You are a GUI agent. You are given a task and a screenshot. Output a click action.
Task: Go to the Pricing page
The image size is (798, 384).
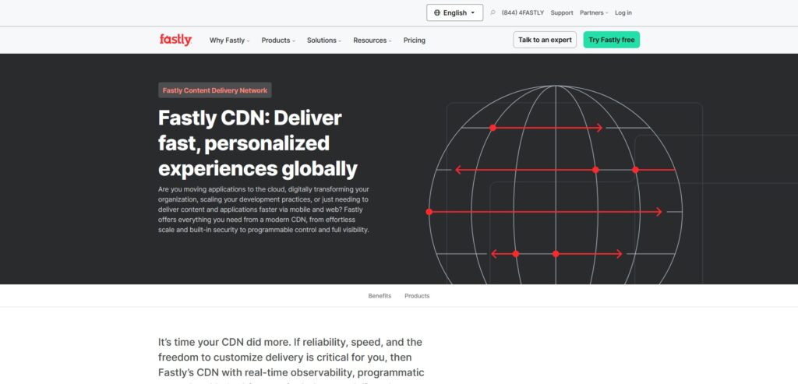coord(415,41)
